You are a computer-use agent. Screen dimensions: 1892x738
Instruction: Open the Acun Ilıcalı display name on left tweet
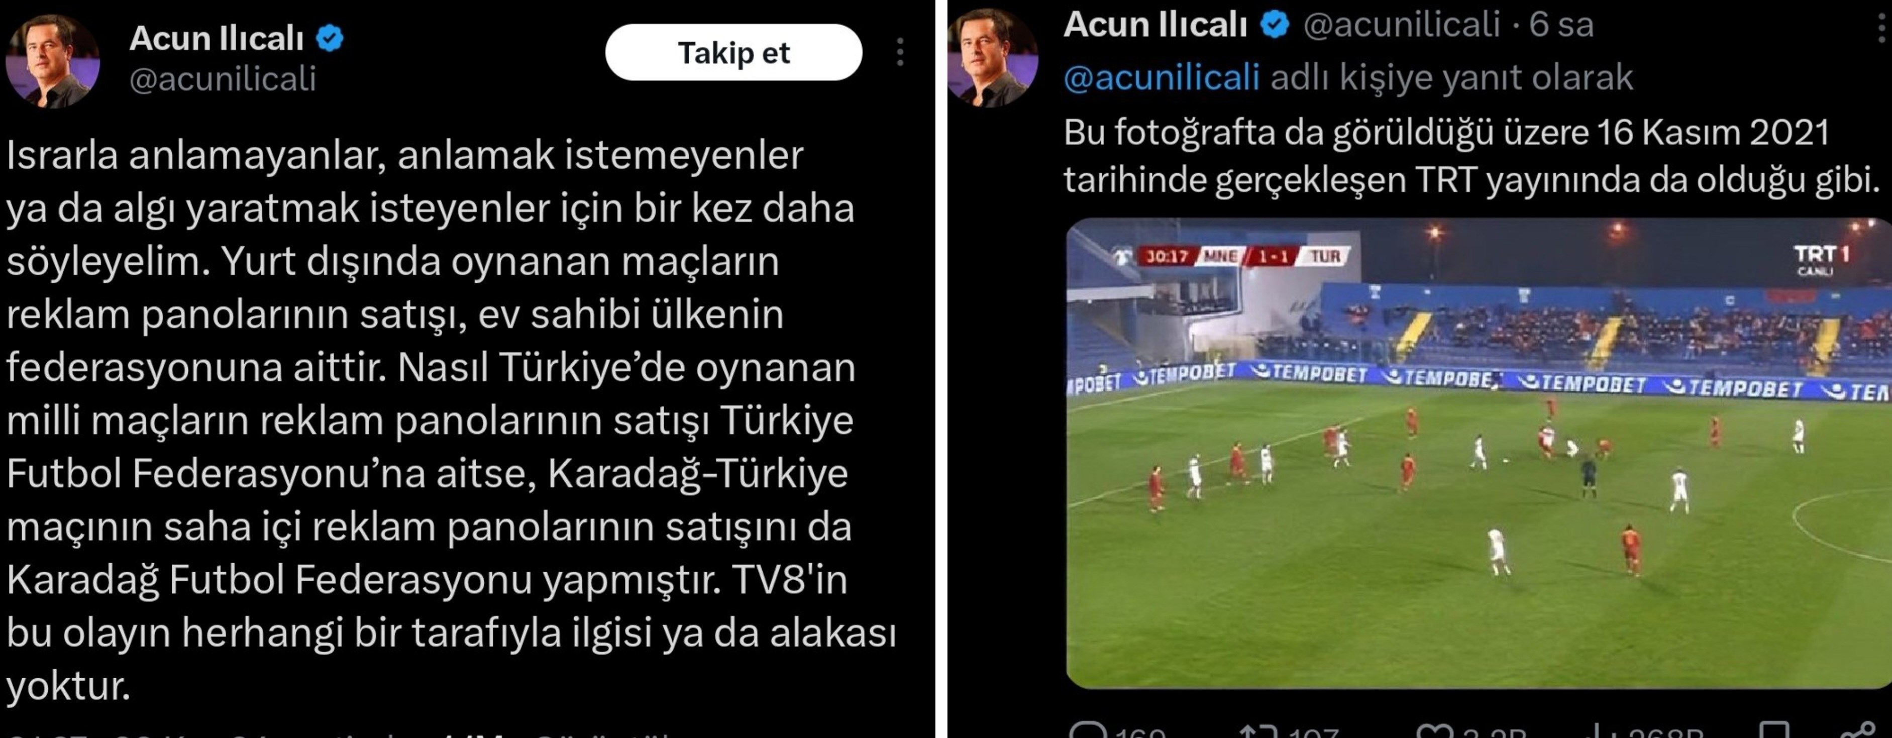(217, 38)
